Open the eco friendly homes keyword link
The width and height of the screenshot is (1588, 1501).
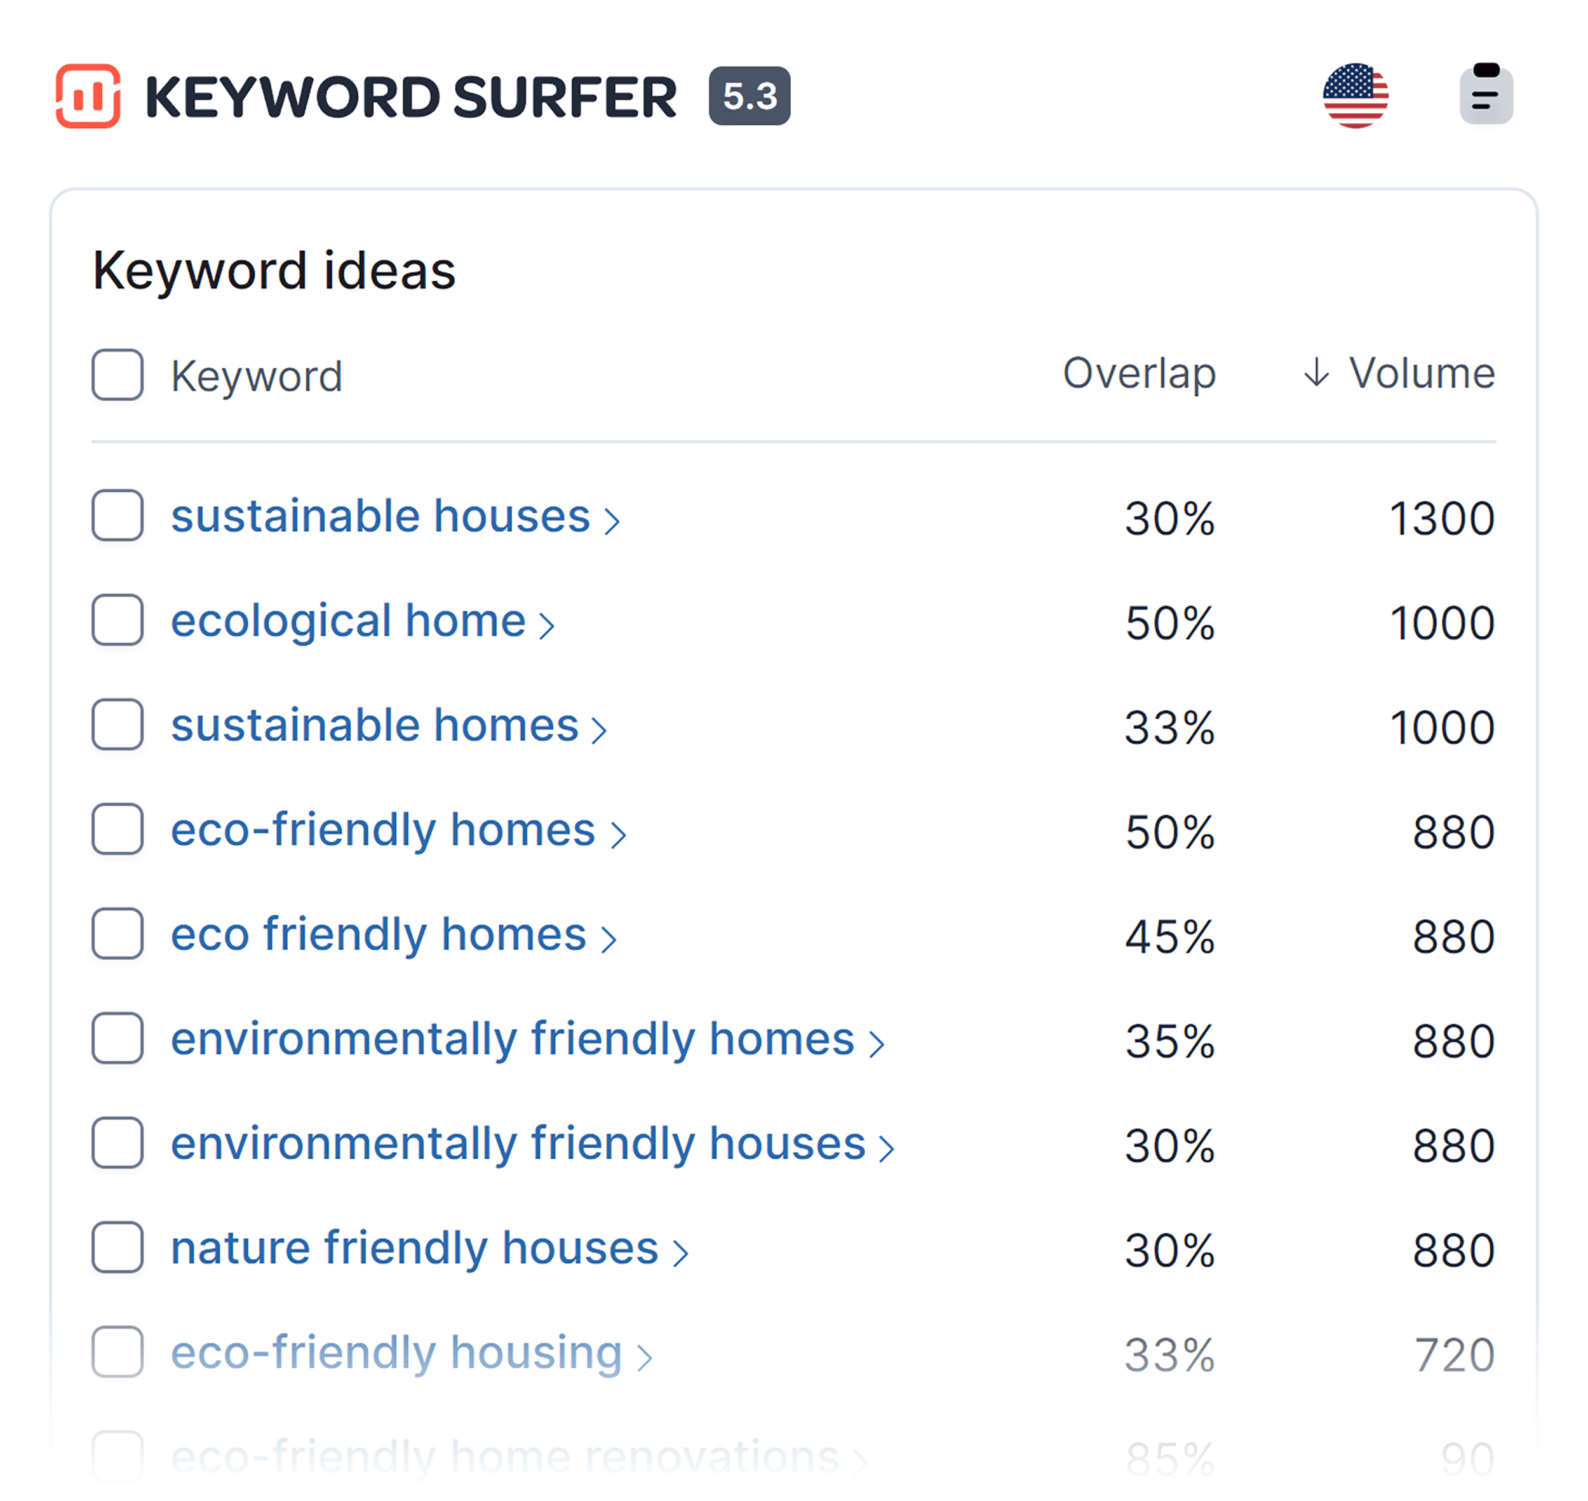point(376,934)
